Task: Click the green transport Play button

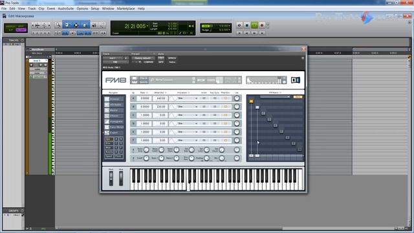Action: tap(254, 25)
